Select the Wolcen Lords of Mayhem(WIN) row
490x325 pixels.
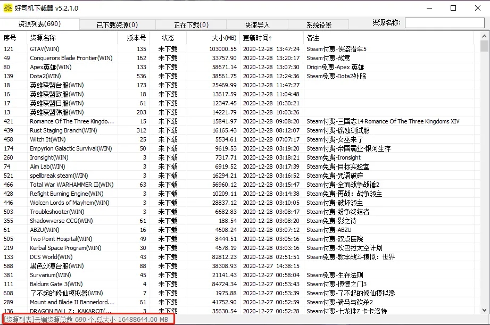pyautogui.click(x=240, y=203)
